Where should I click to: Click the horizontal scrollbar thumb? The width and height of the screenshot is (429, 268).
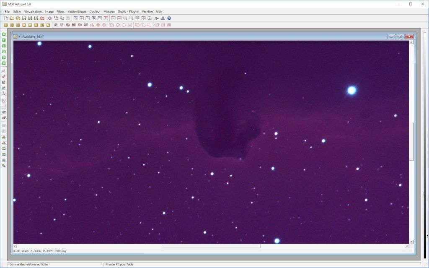tap(211, 246)
